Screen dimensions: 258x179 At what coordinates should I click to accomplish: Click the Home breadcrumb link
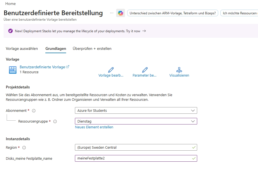click(x=11, y=4)
